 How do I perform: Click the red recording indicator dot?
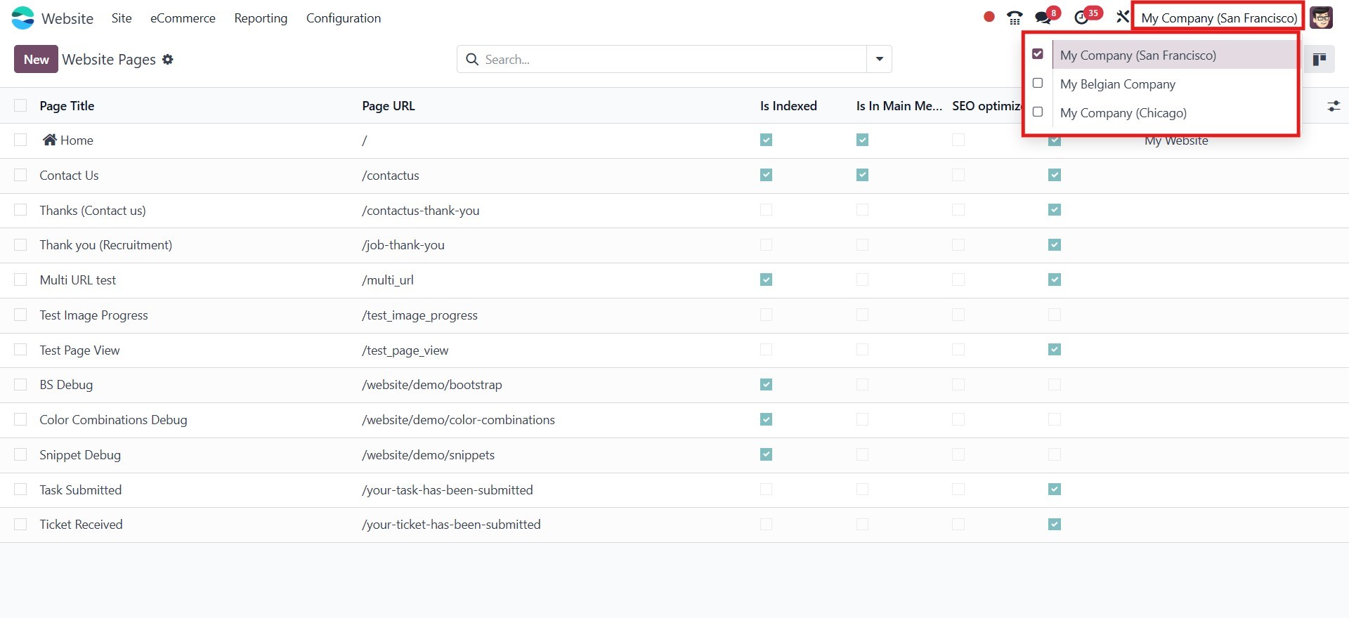click(989, 17)
